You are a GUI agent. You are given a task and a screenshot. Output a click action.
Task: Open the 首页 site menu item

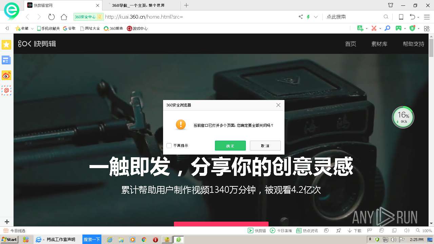click(351, 44)
